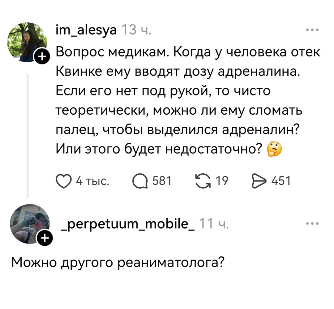
Task: Open the reply "Можно другого реаниматолога?"
Action: 117,263
